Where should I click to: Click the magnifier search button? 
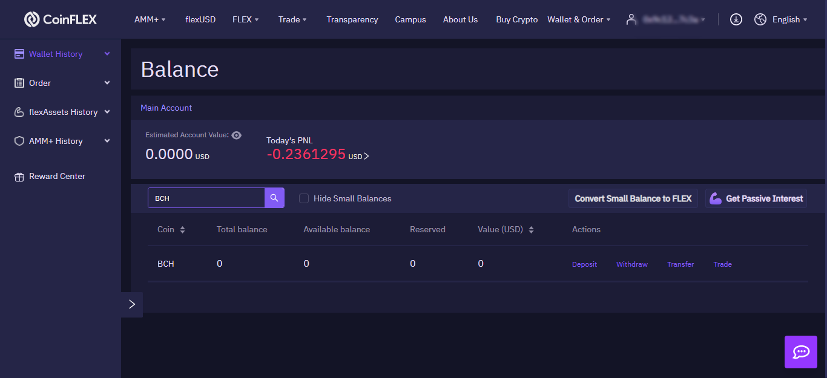click(x=274, y=198)
